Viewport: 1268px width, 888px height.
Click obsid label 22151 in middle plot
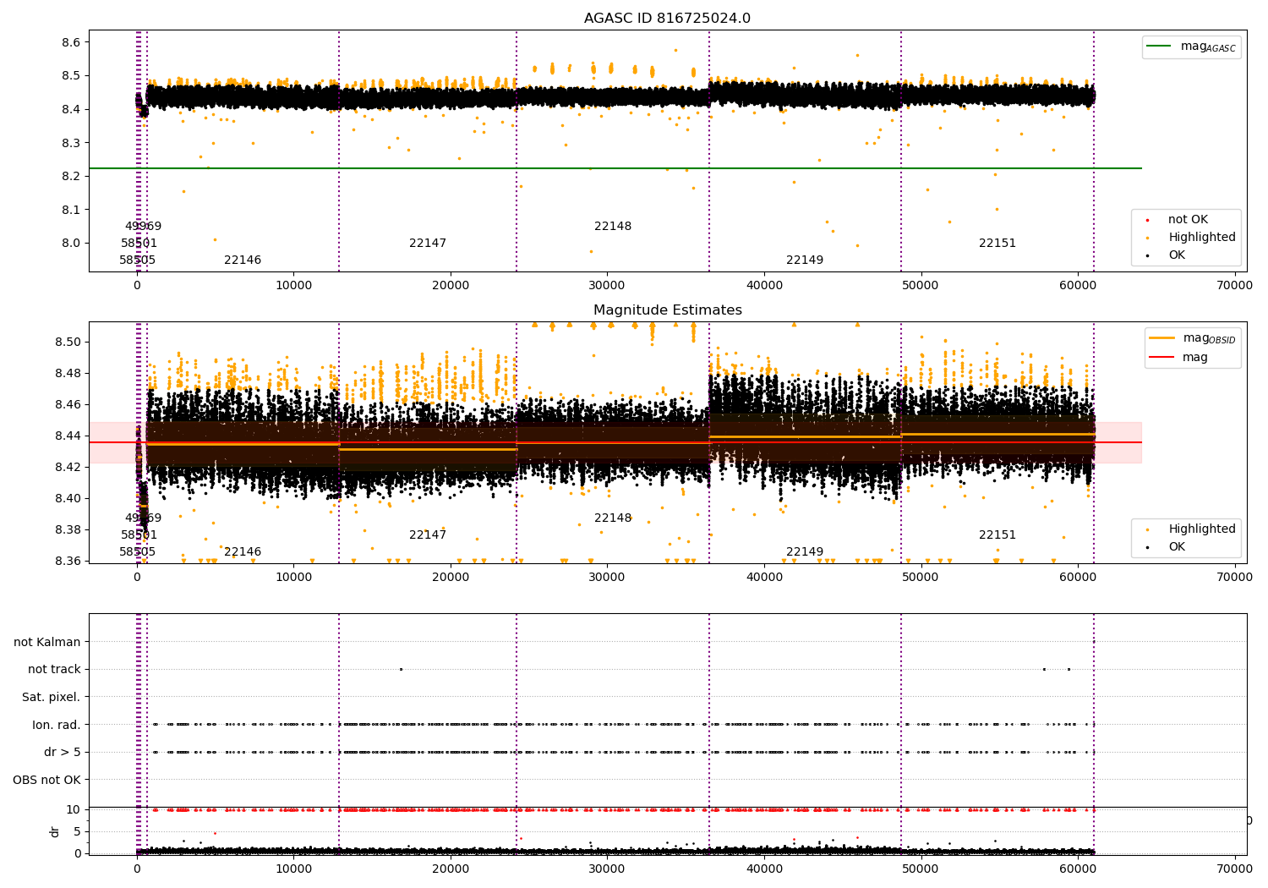point(997,534)
